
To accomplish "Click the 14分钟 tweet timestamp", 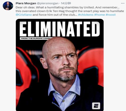I will [x=66, y=3].
